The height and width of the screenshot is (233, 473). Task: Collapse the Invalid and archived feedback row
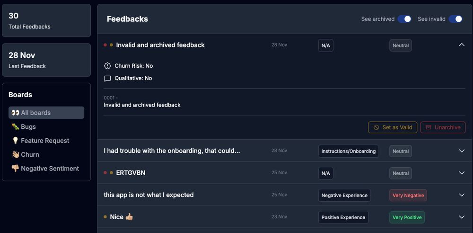pyautogui.click(x=462, y=45)
